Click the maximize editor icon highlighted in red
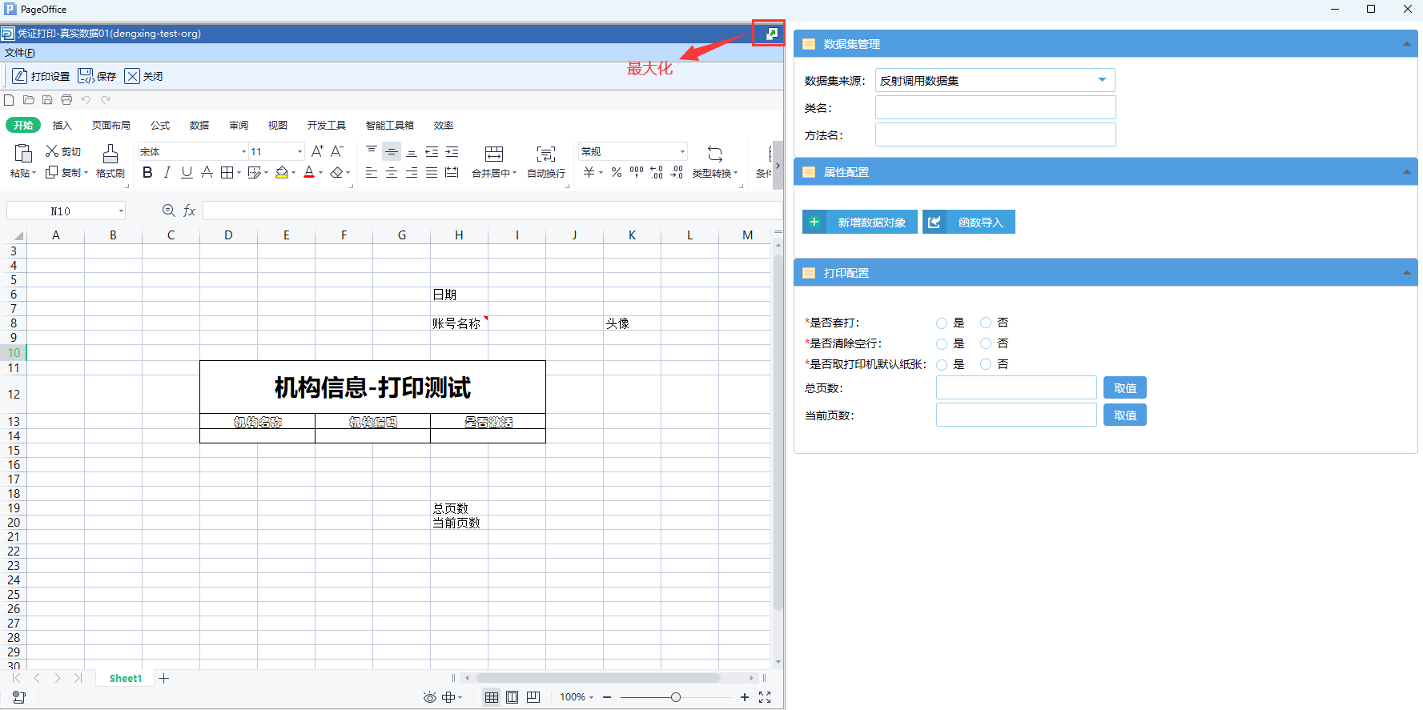The image size is (1423, 710). pos(770,34)
